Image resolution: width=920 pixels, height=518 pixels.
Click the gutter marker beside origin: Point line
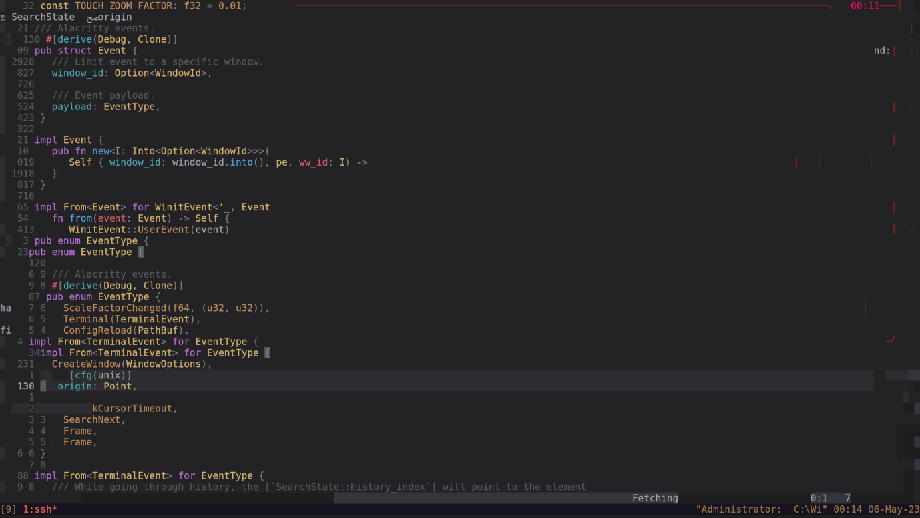point(43,386)
